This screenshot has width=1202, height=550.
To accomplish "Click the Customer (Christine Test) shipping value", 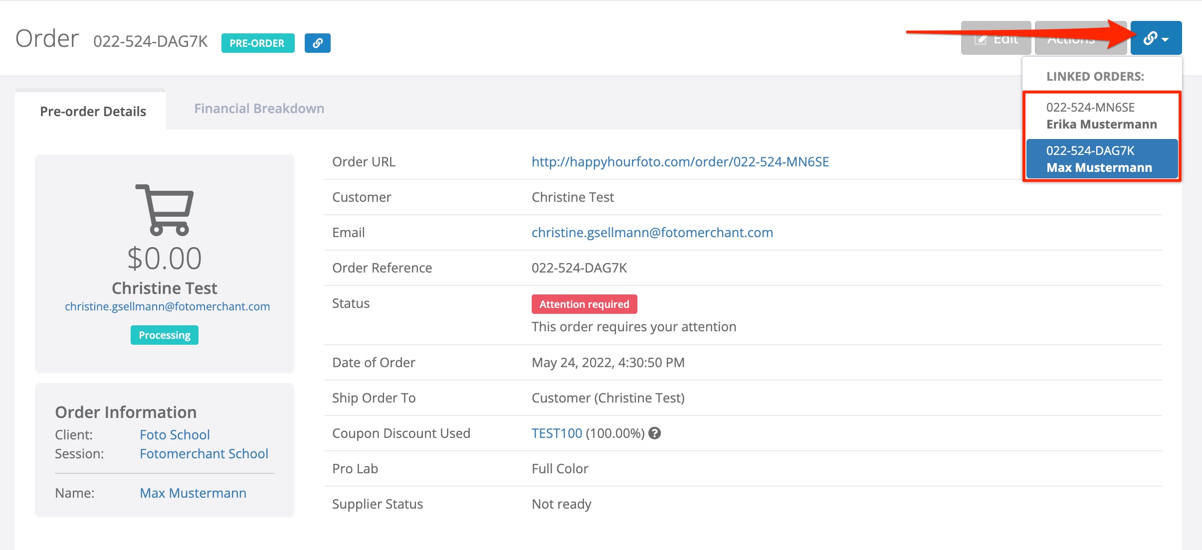I will coord(608,398).
